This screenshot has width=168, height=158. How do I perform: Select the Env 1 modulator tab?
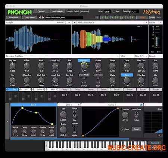[x=12, y=89]
